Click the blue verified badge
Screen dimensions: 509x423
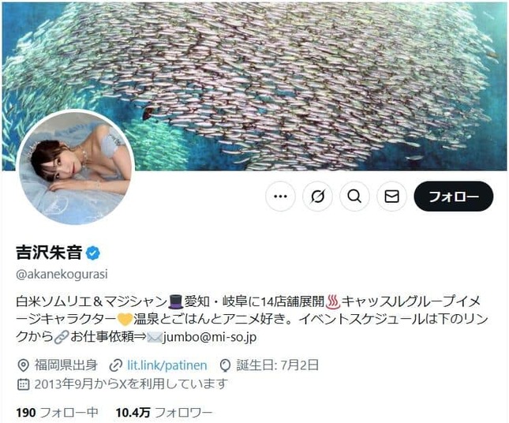click(x=93, y=253)
